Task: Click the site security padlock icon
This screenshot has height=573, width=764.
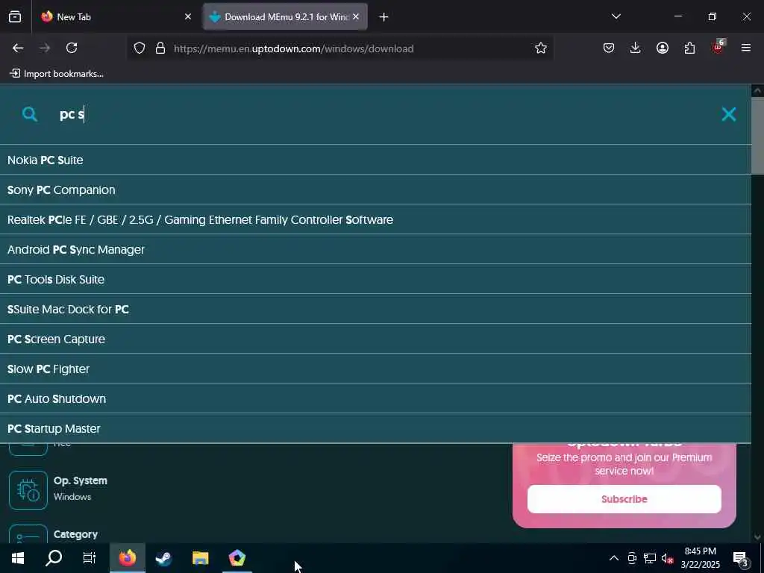Action: click(160, 48)
